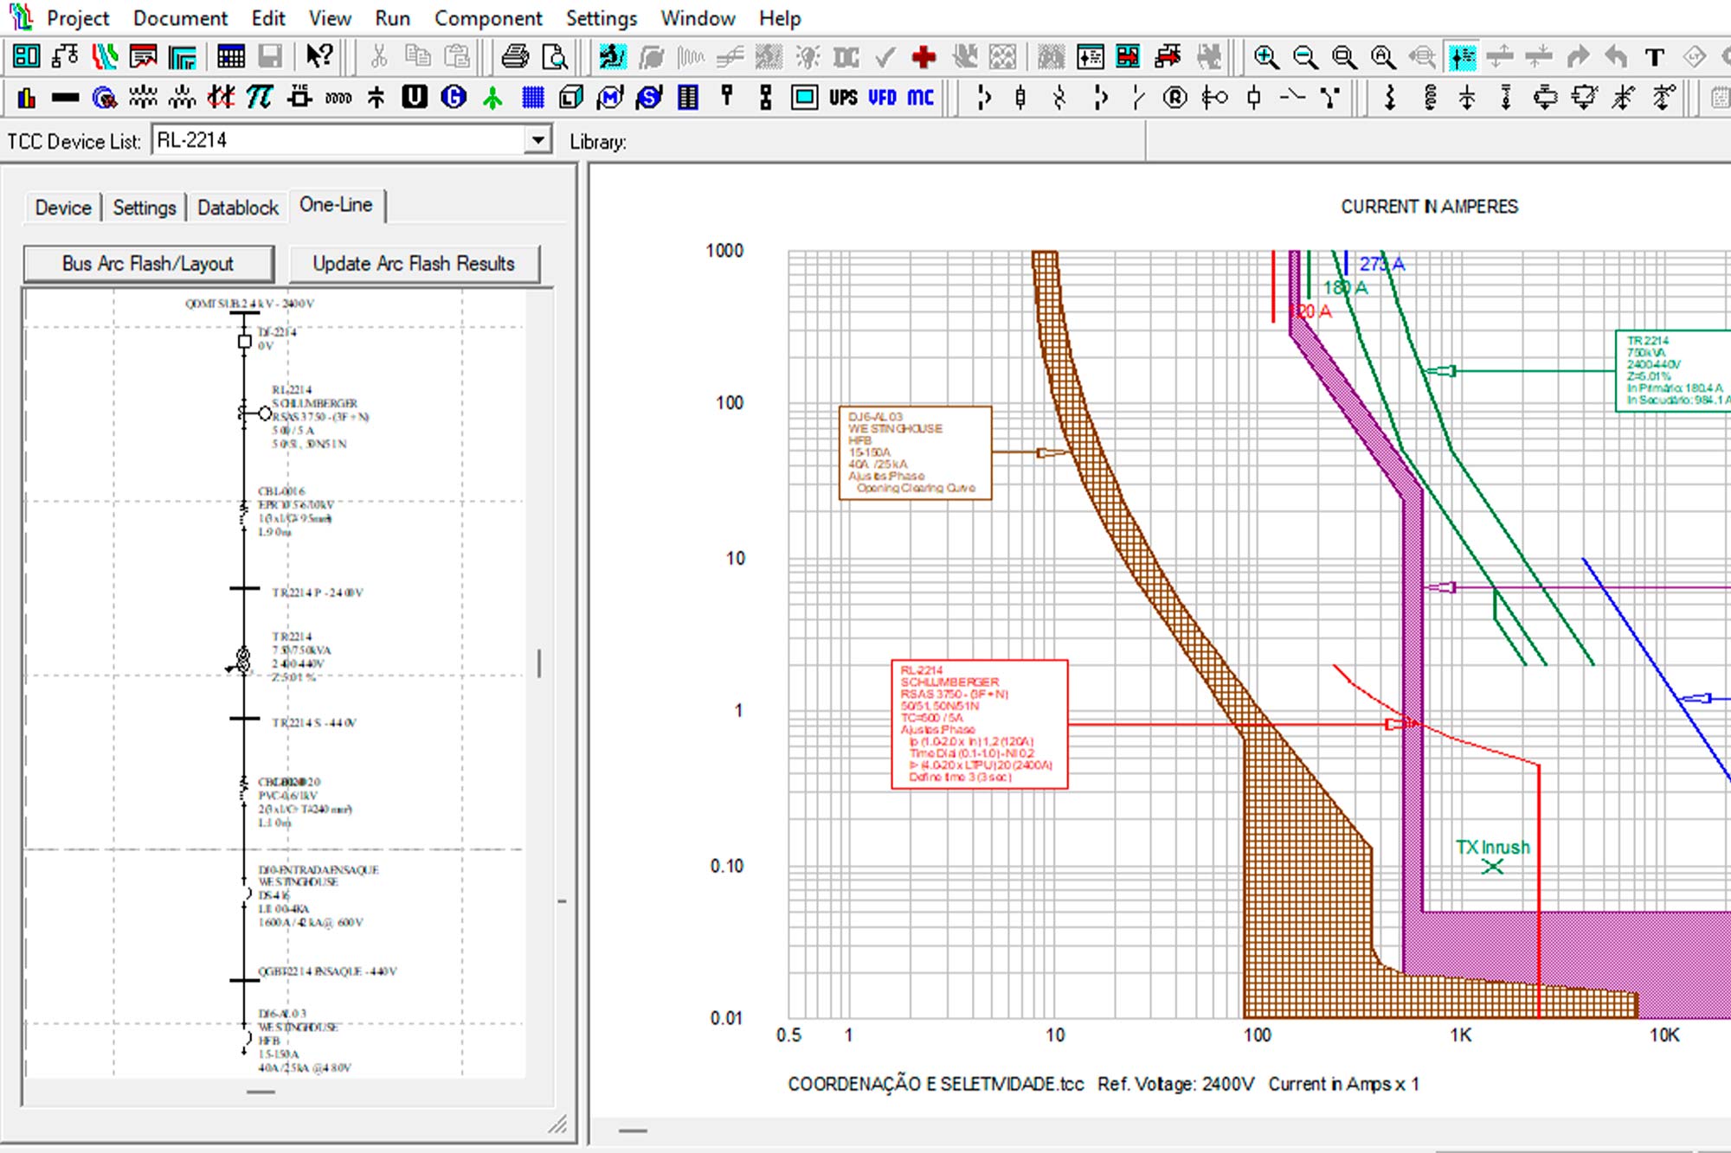Viewport: 1731px width, 1153px height.
Task: Select the Text 'T' annotation tool
Action: [1655, 57]
